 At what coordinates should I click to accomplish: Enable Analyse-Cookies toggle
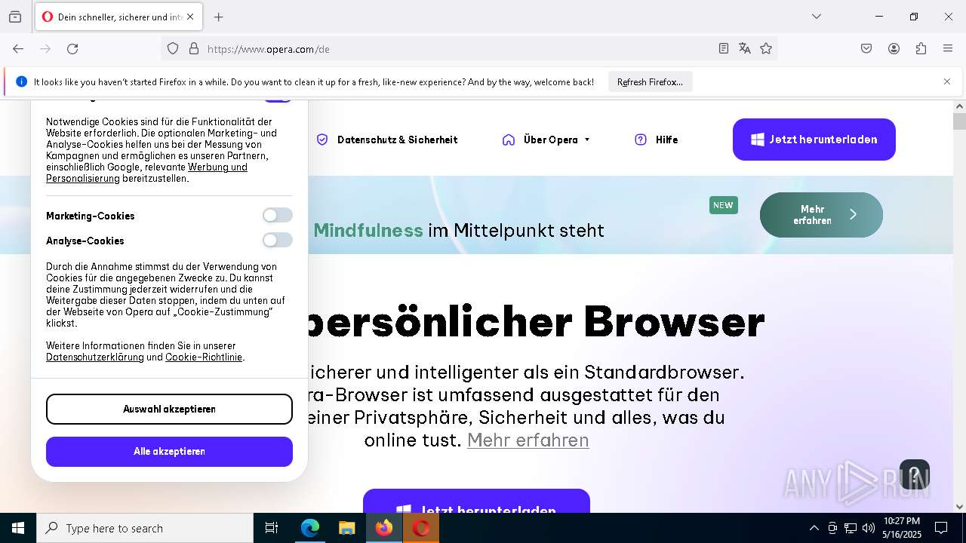coord(277,241)
